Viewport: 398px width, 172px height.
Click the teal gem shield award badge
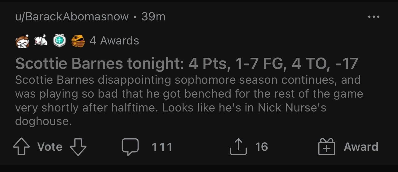pyautogui.click(x=60, y=41)
